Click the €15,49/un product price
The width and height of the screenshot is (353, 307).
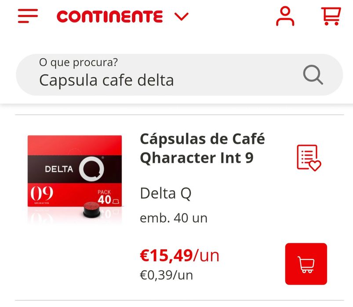[x=179, y=255]
